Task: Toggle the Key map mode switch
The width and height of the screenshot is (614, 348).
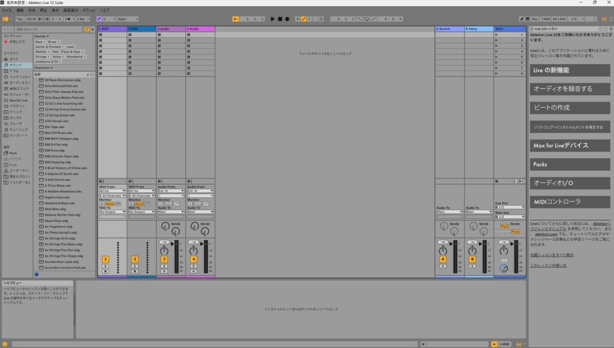Action: pos(534,19)
